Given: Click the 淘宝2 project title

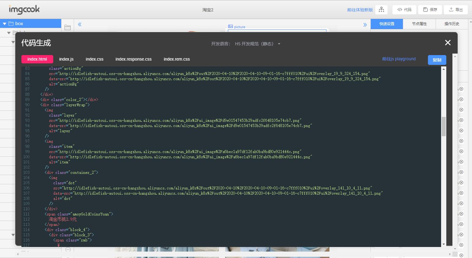Looking at the screenshot, I should point(208,10).
